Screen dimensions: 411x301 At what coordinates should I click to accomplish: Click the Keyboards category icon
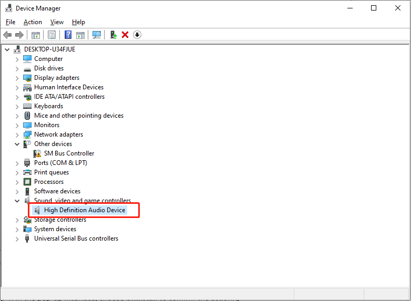(27, 106)
